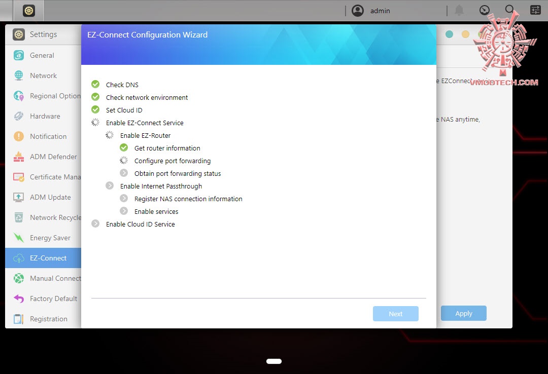The width and height of the screenshot is (548, 374).
Task: Select Network in the settings sidebar
Action: [x=43, y=76]
